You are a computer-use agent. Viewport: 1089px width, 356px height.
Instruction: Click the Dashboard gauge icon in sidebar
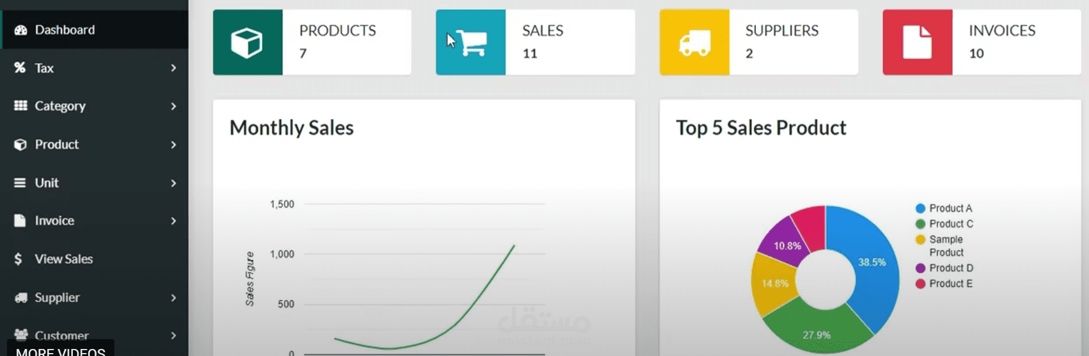[20, 30]
